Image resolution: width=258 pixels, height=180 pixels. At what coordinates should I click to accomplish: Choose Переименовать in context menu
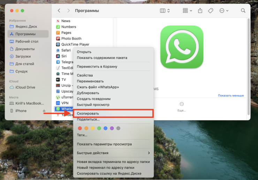coord(113,81)
